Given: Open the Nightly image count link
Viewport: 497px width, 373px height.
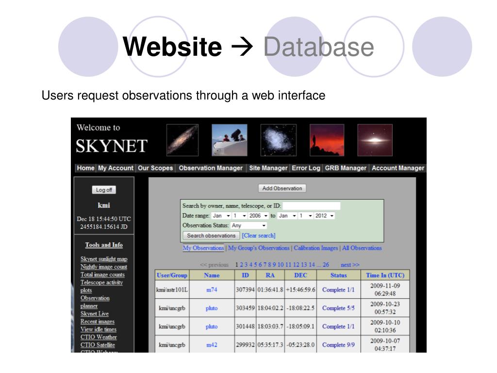Looking at the screenshot, I should (x=104, y=267).
